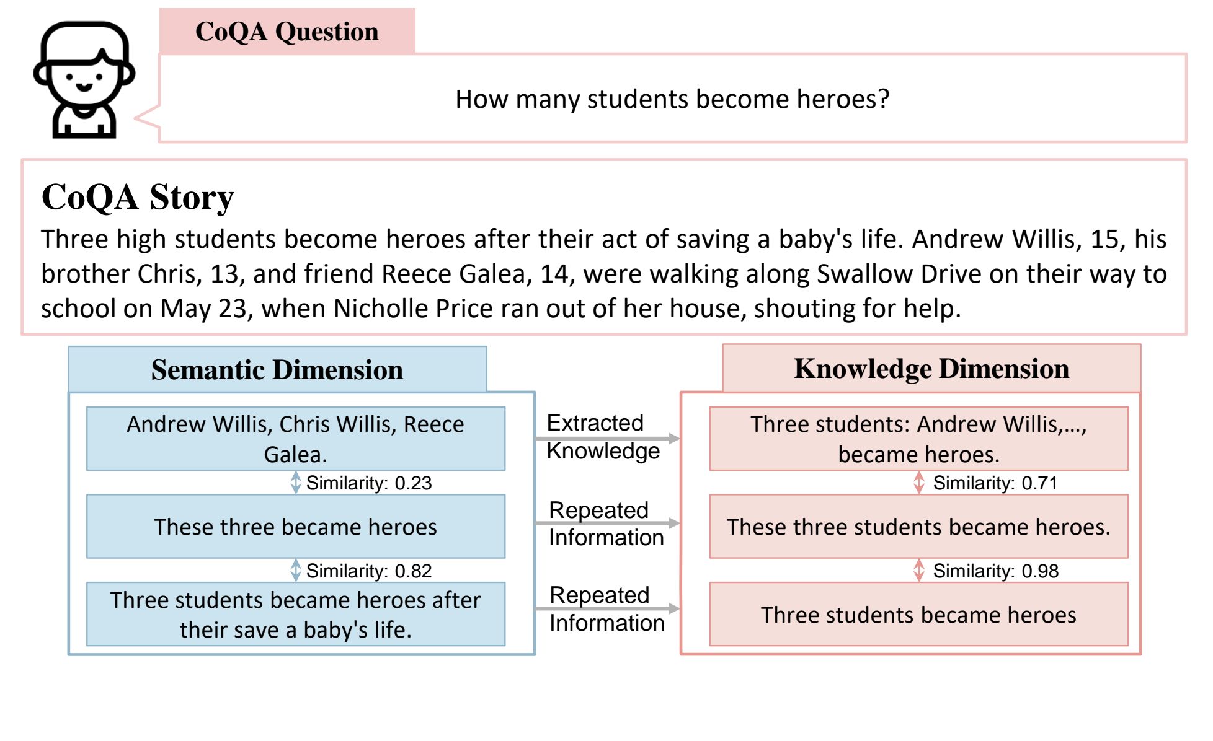Select the CoQA Question tab label
The image size is (1213, 741).
(287, 32)
